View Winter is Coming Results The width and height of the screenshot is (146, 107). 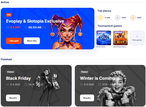87,98
